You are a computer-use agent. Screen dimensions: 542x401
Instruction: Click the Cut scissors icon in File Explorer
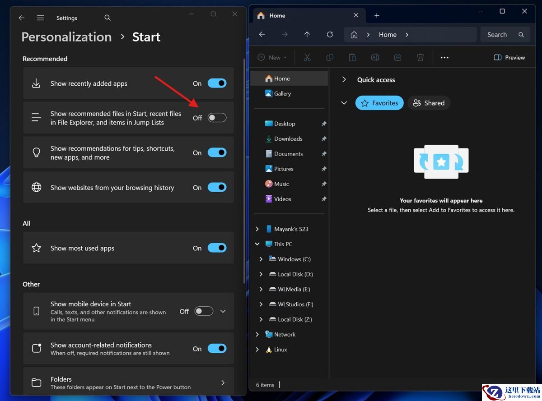pyautogui.click(x=307, y=57)
